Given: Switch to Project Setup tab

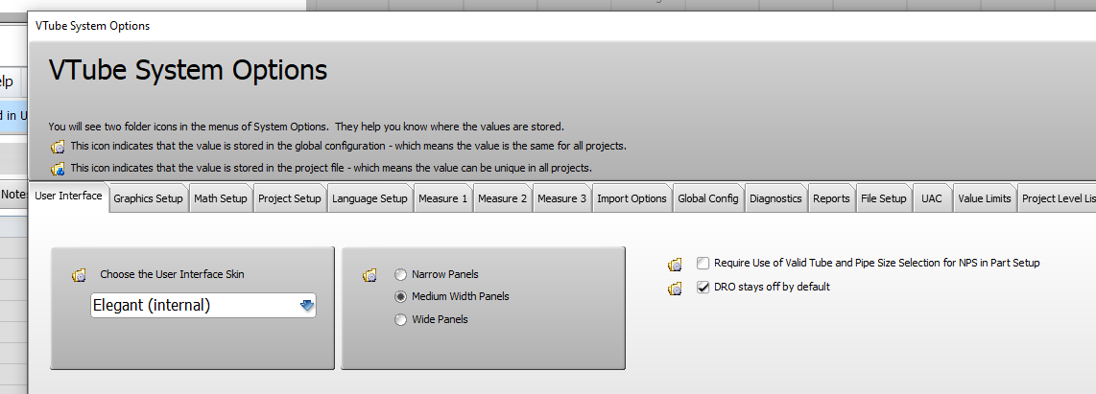Looking at the screenshot, I should point(290,198).
